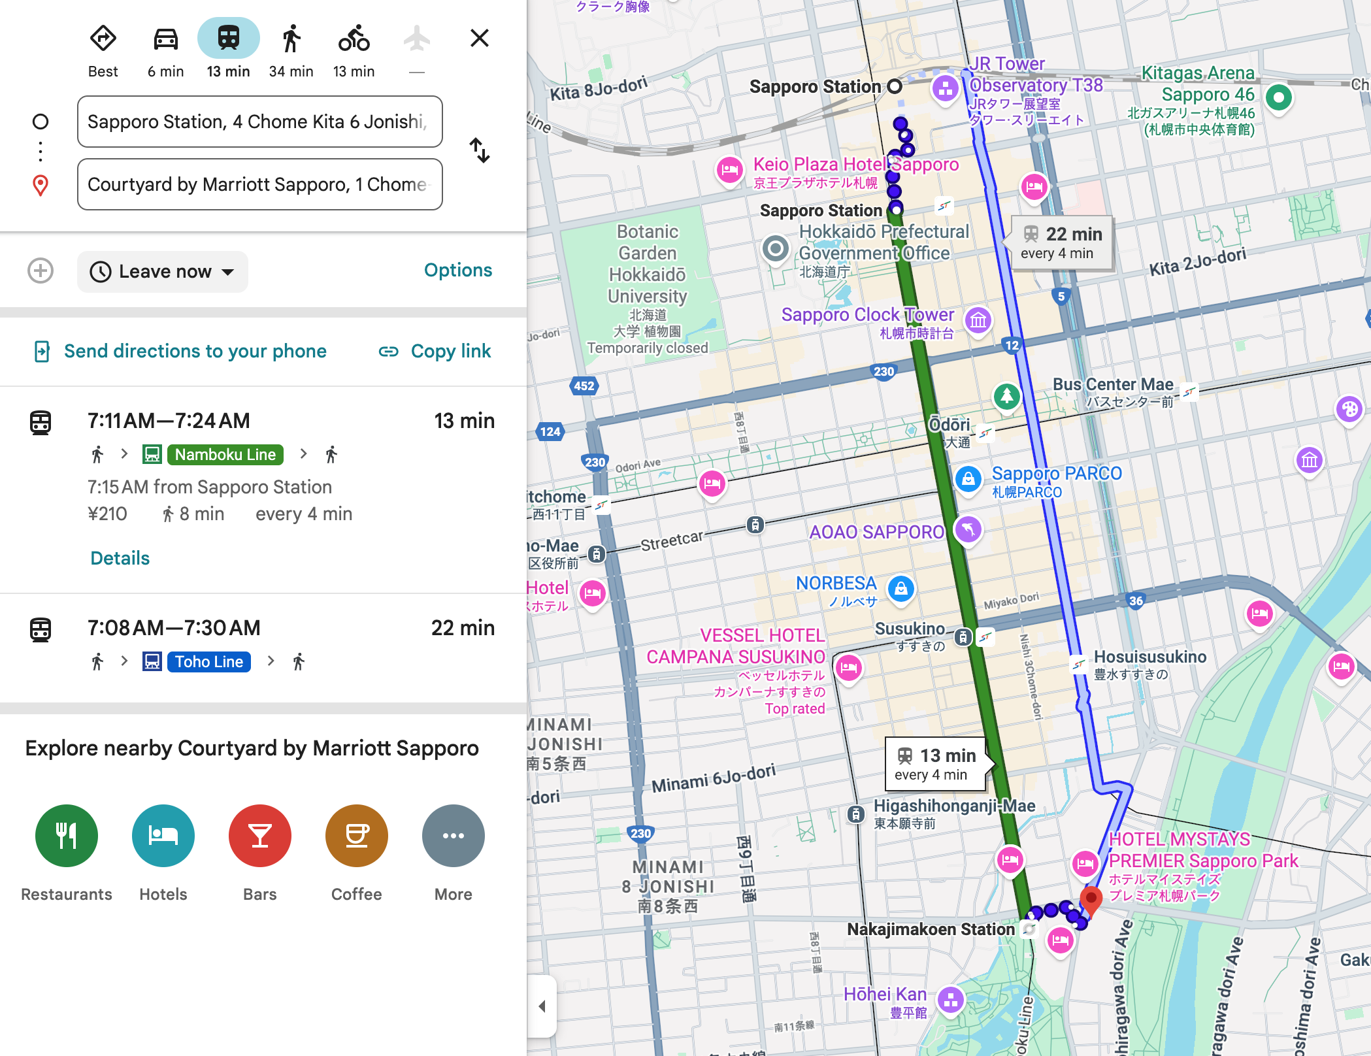Switch to the Transit travel mode
Screen dimensions: 1371x1056
point(228,39)
